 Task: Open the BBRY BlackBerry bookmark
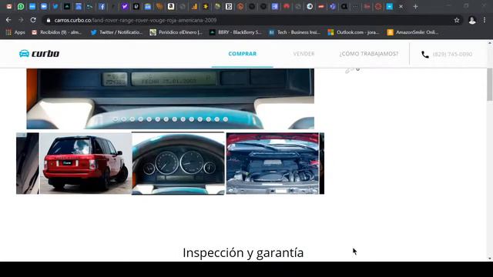pyautogui.click(x=236, y=32)
